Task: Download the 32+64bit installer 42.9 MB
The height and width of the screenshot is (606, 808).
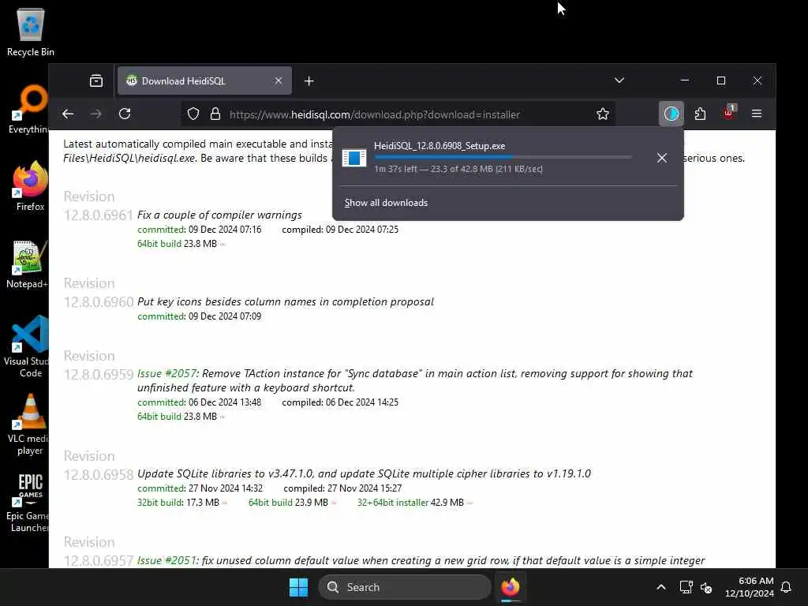Action: [393, 503]
